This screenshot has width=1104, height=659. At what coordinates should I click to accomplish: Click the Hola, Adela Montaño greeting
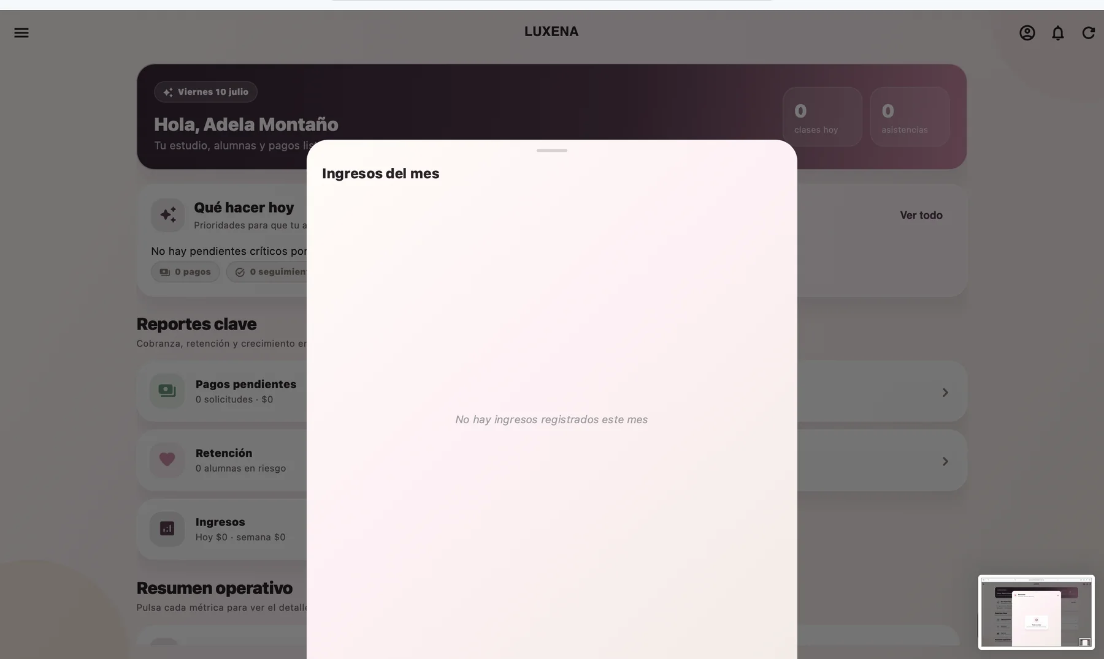click(246, 124)
